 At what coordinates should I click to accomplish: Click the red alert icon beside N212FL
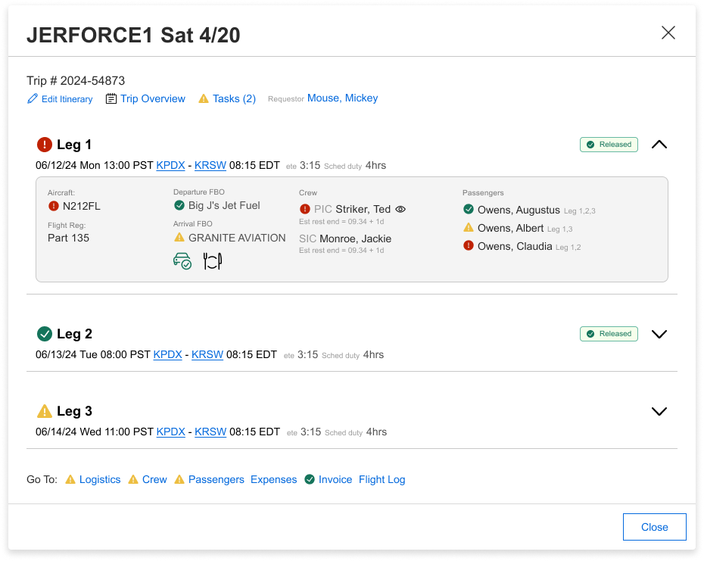53,205
